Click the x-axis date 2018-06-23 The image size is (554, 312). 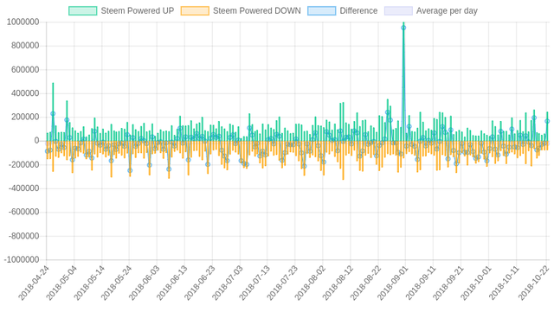click(199, 283)
